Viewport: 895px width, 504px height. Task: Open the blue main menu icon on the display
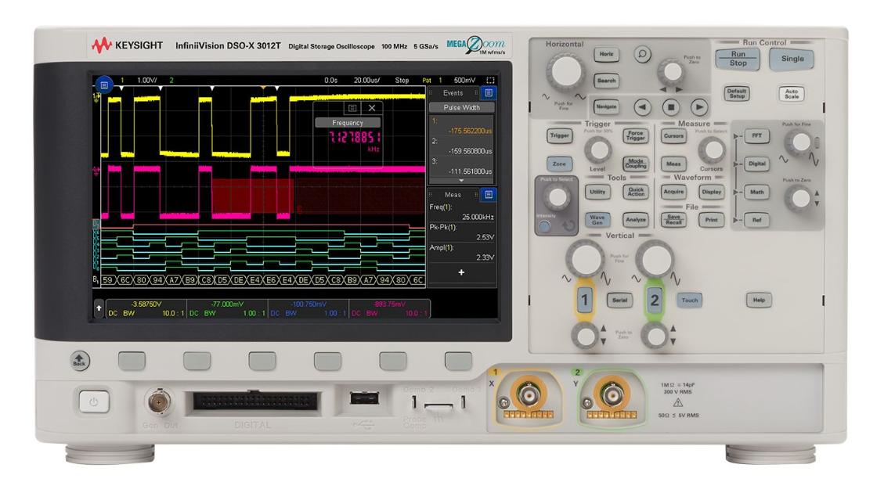point(104,85)
